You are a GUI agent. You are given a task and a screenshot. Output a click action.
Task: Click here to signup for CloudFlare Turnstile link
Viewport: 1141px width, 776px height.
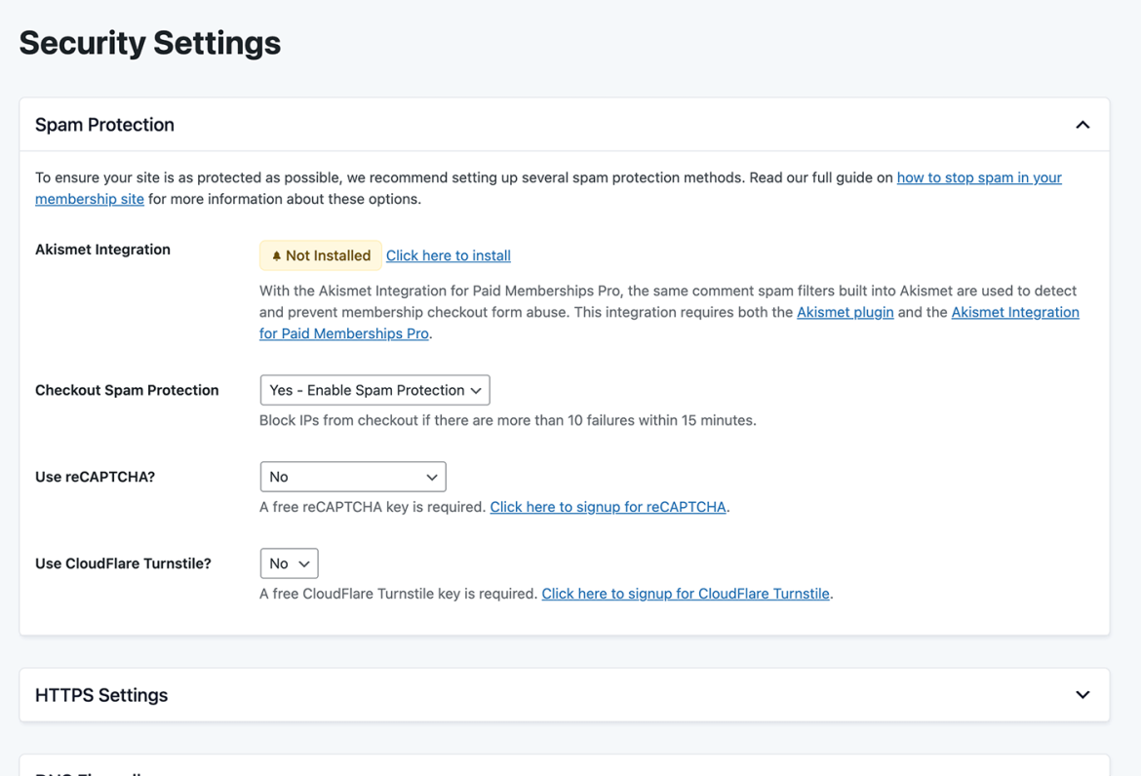686,594
